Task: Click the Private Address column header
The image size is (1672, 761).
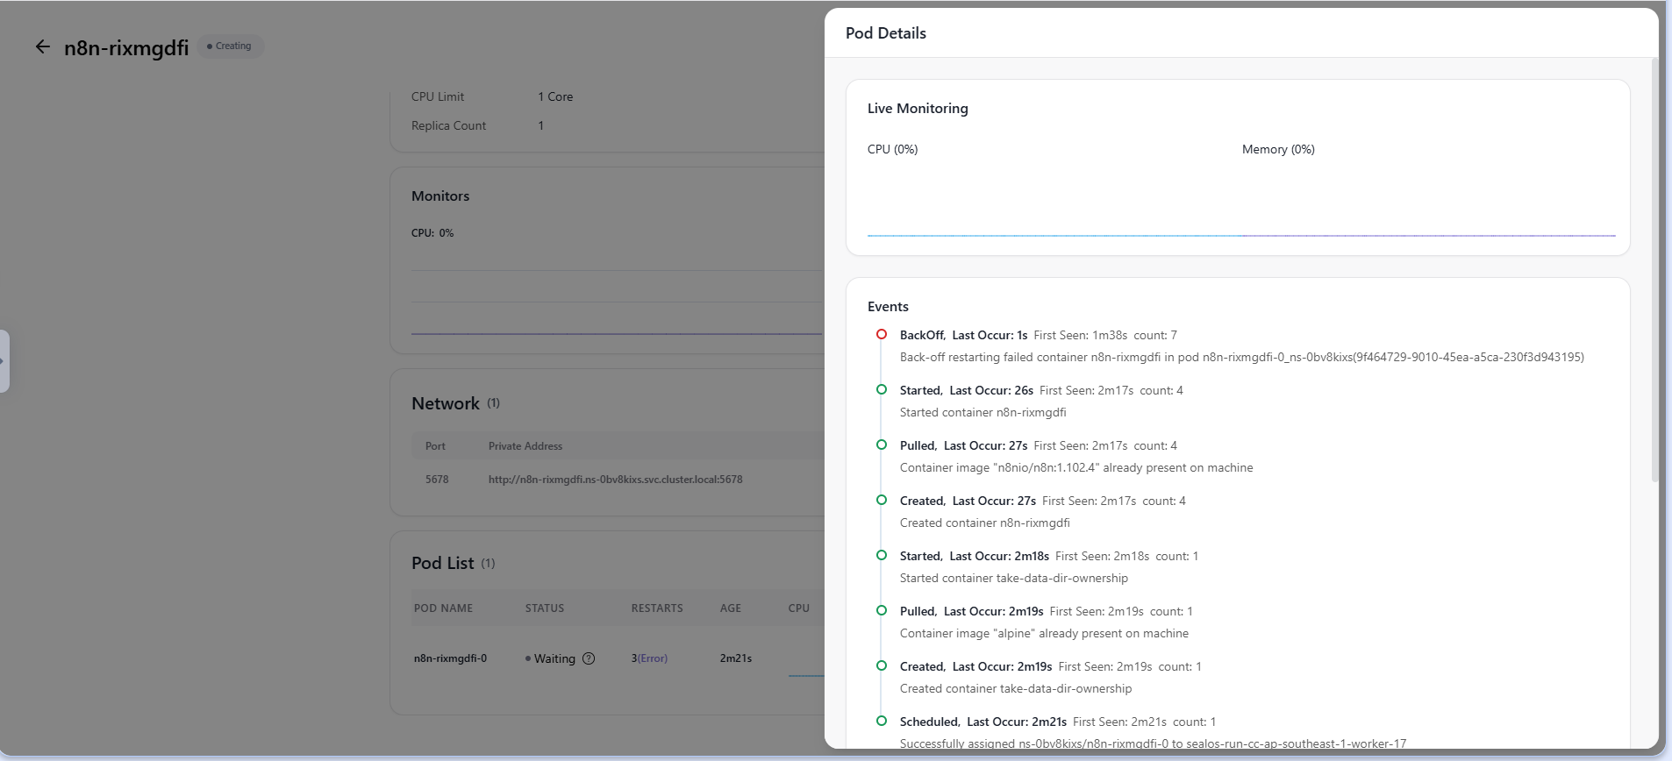Action: coord(525,446)
